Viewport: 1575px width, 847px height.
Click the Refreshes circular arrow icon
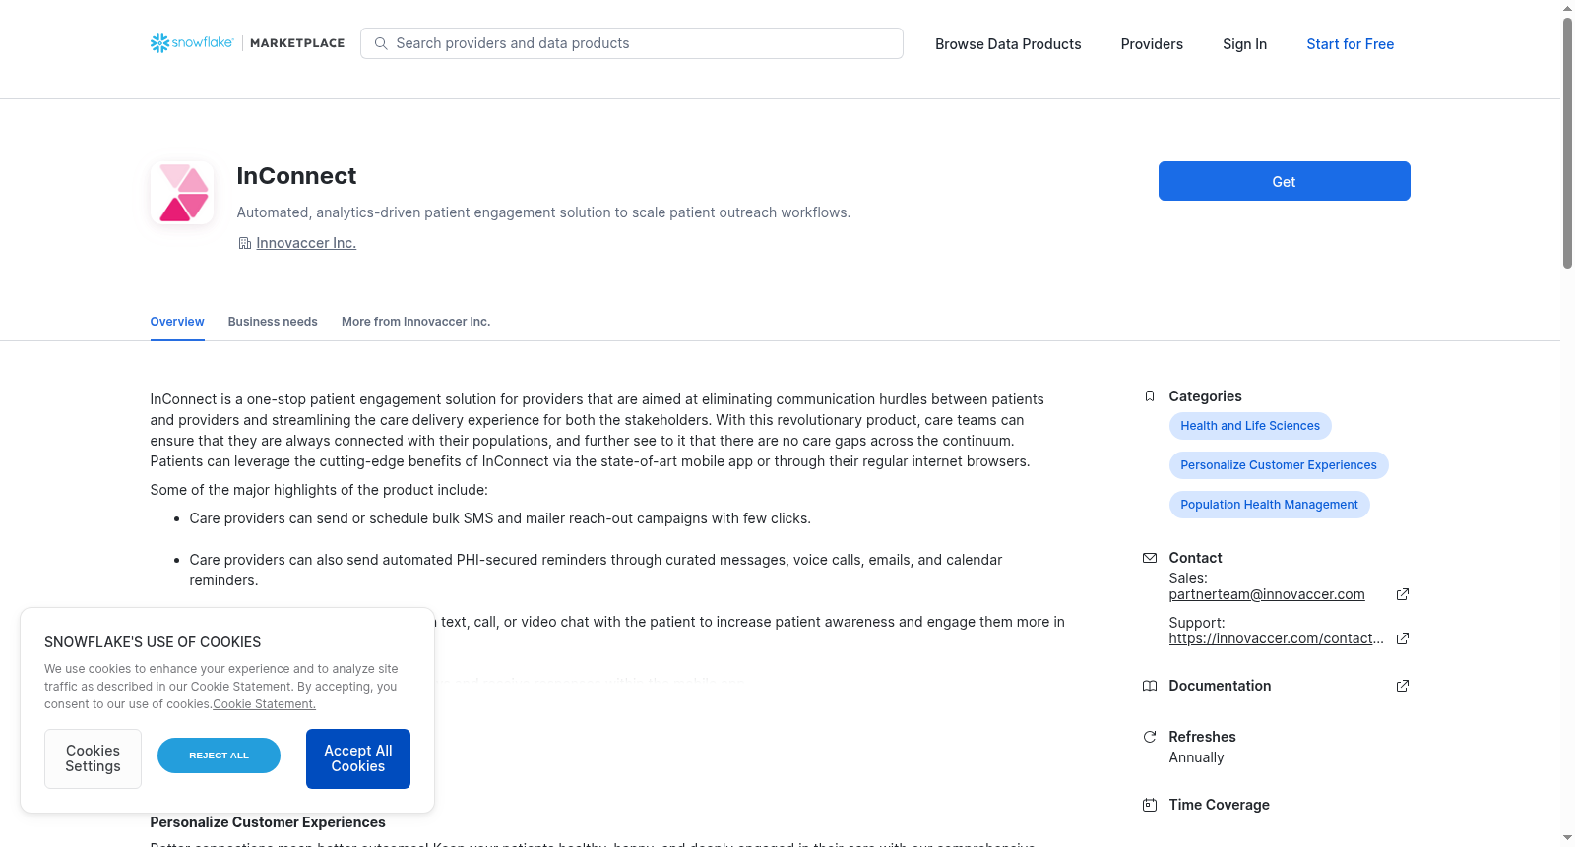coord(1150,737)
